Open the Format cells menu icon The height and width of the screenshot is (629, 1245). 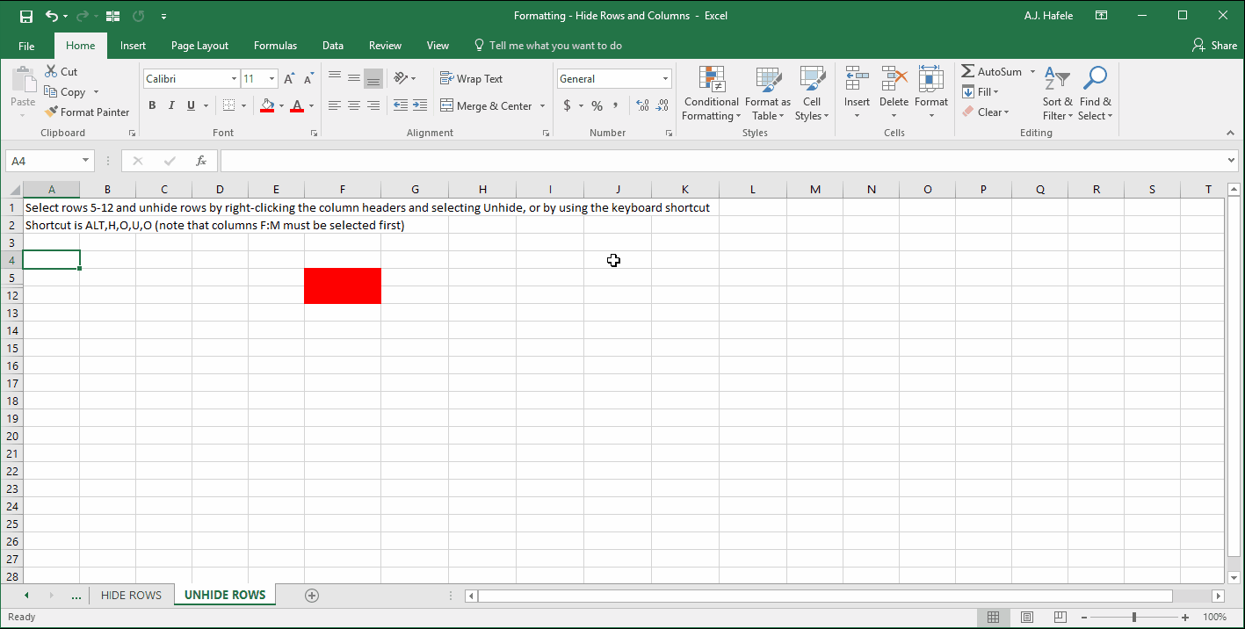[931, 79]
